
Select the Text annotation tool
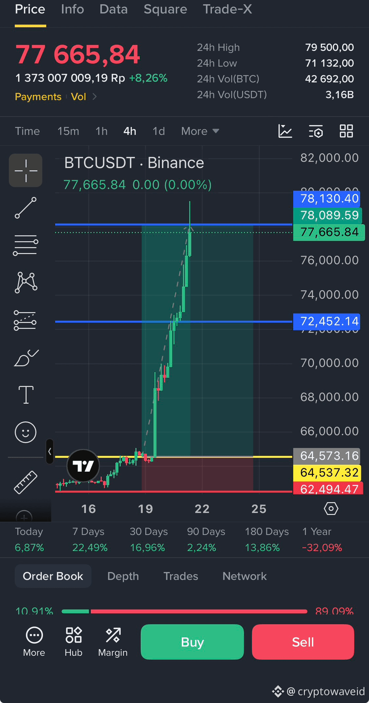26,395
